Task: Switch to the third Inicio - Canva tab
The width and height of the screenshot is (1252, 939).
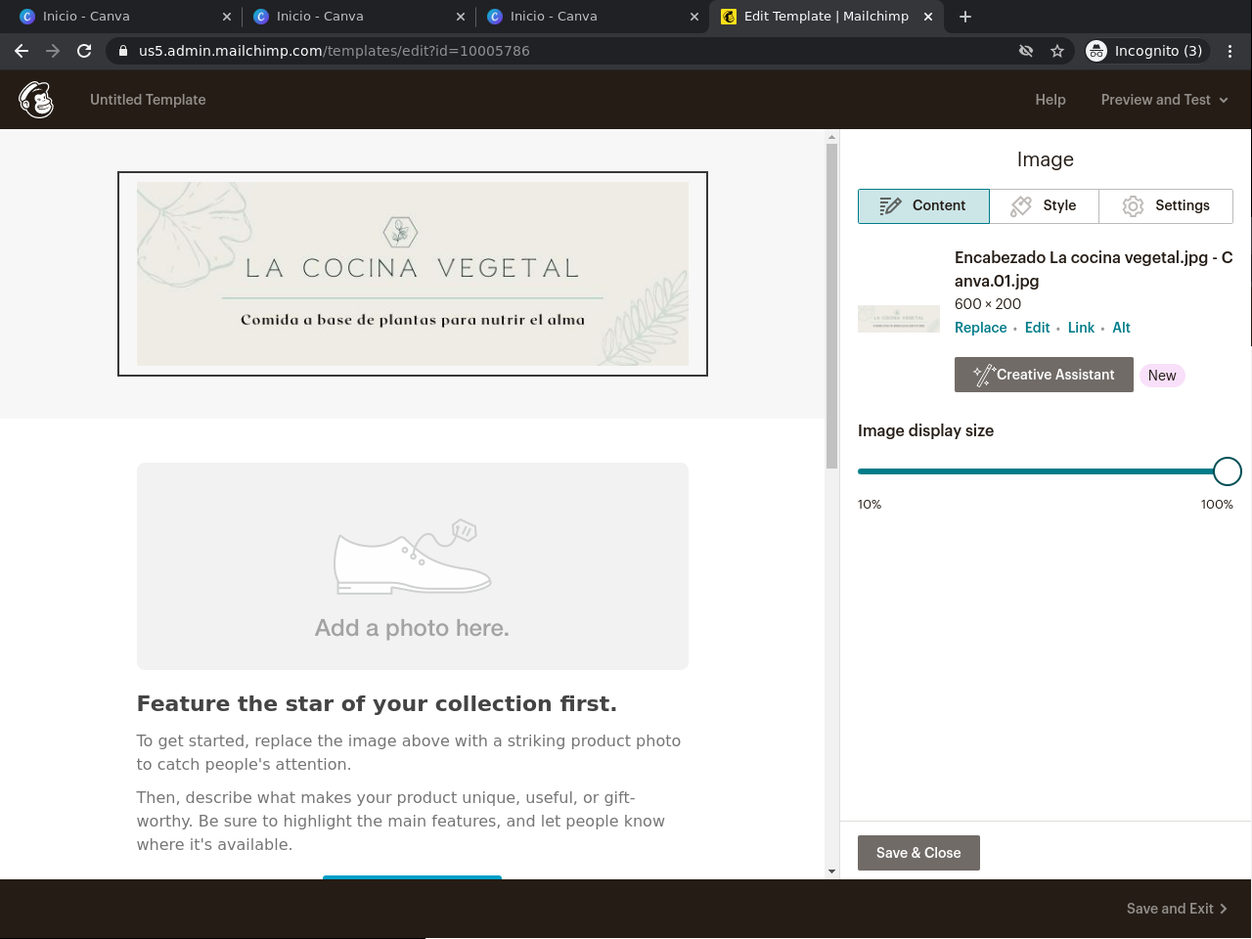Action: tap(593, 17)
